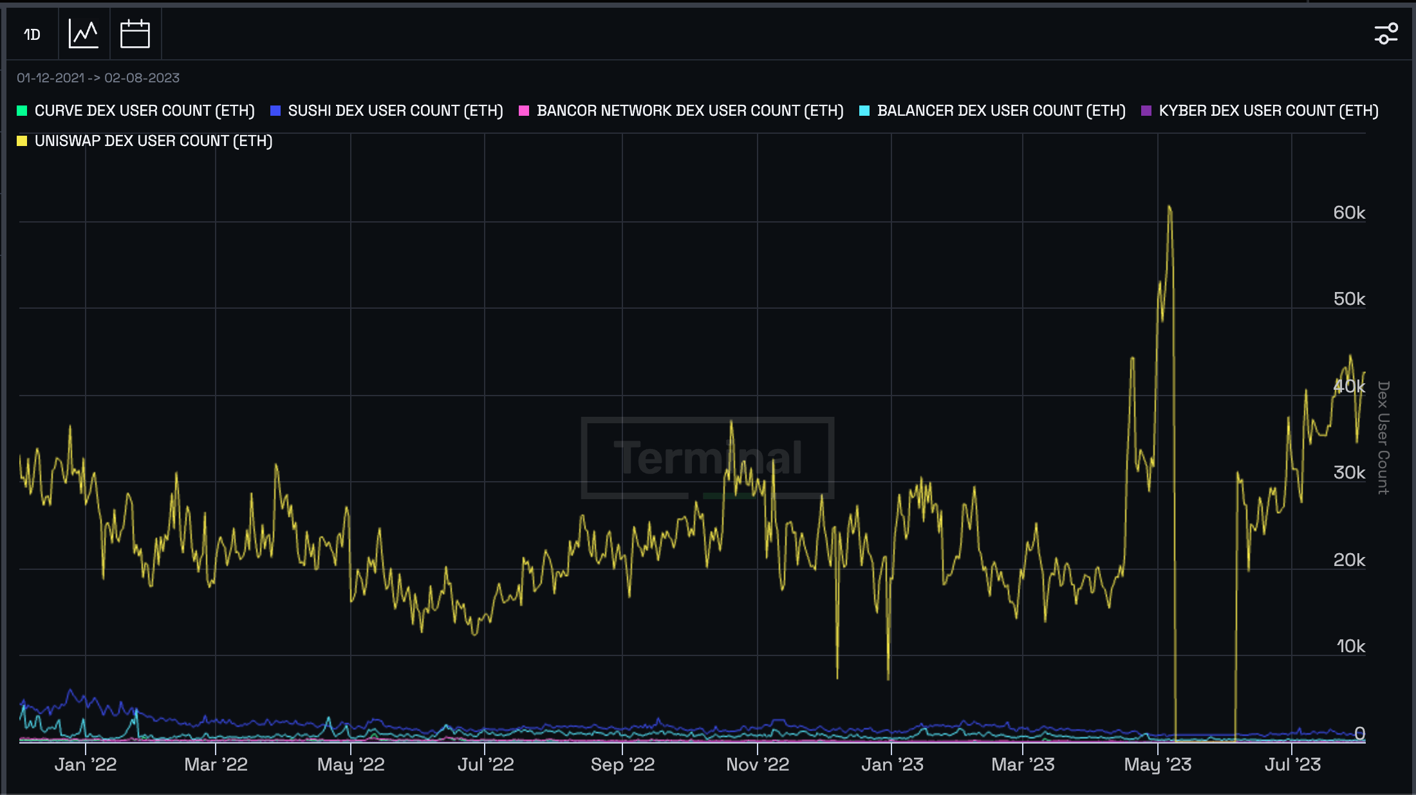Click the May '22 x-axis label
This screenshot has height=795, width=1416.
pos(351,765)
